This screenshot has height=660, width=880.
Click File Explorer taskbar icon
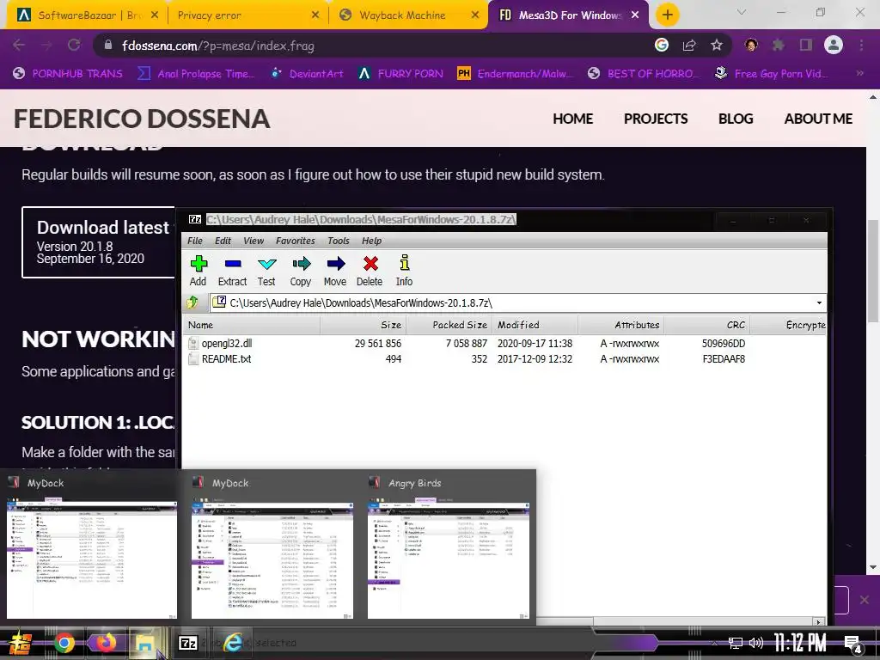pos(144,644)
